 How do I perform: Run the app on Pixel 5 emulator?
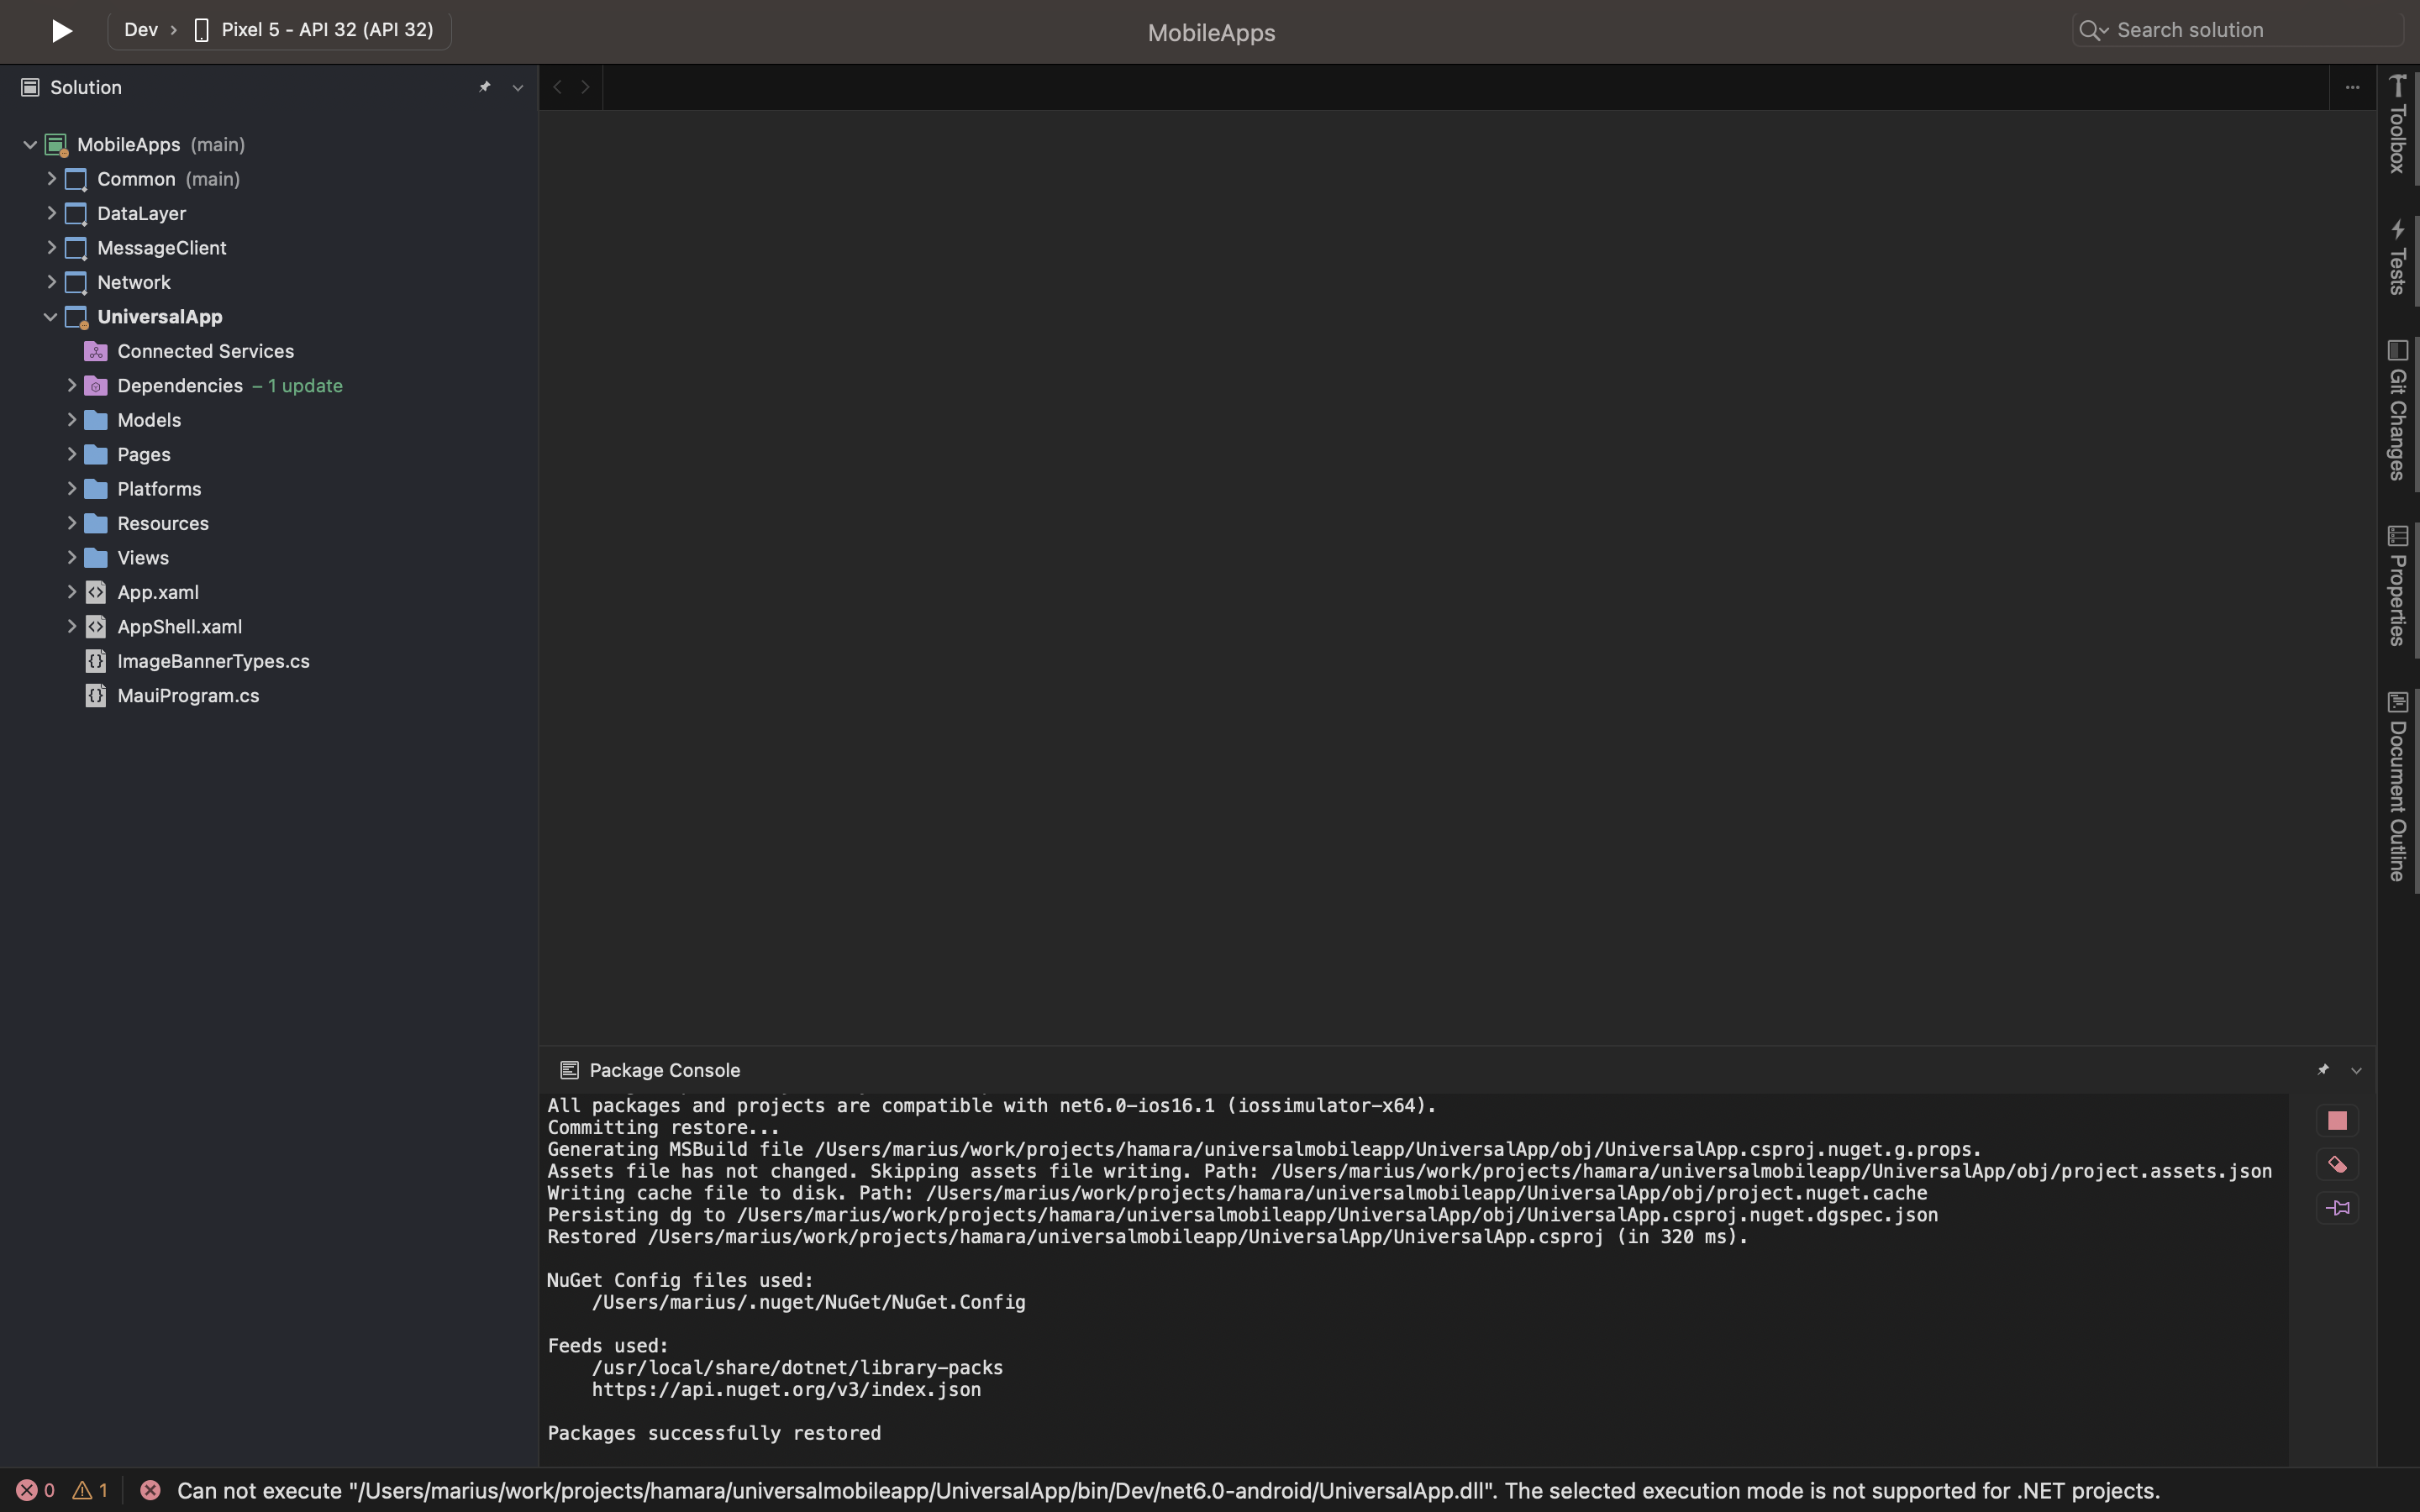click(60, 31)
